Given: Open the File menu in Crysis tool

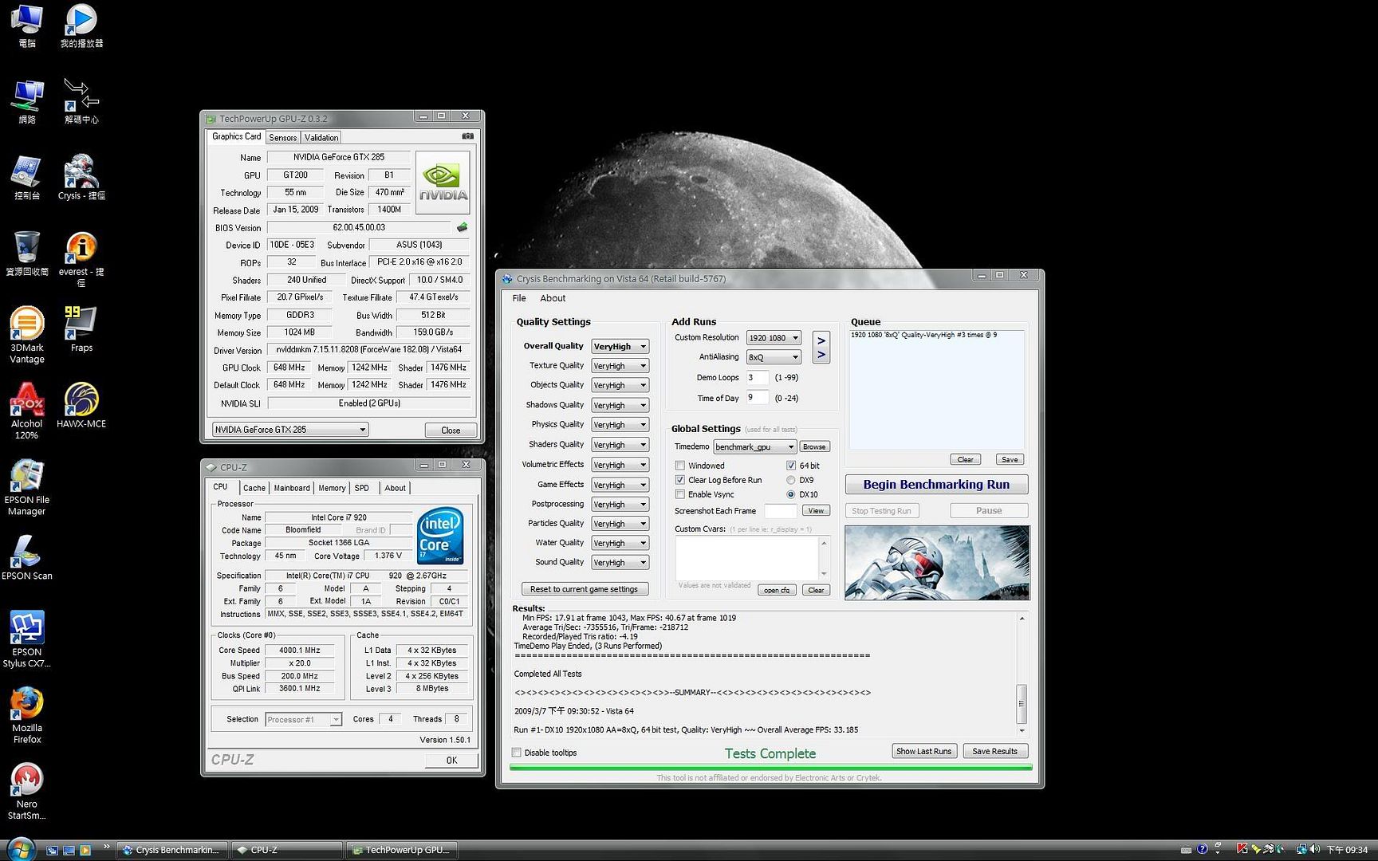Looking at the screenshot, I should (519, 298).
